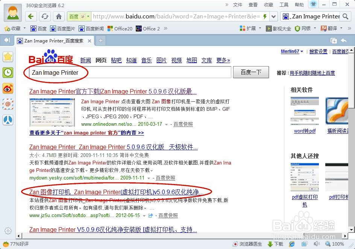This screenshot has width=355, height=249.
Task: Open a new tab with the plus button
Action: [x=101, y=41]
